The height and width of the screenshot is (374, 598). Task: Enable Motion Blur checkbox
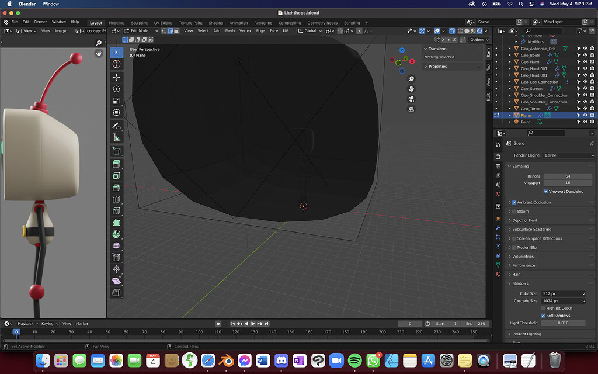pyautogui.click(x=514, y=248)
